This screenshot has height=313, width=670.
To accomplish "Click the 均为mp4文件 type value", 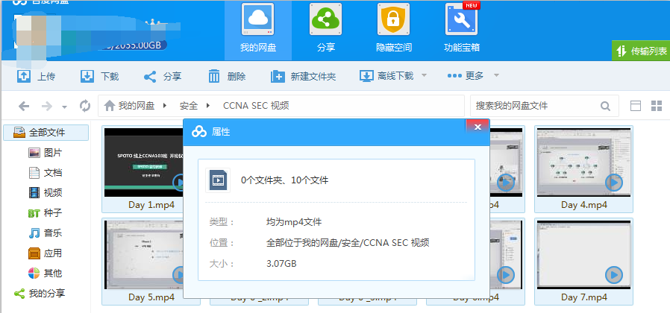I will click(294, 222).
